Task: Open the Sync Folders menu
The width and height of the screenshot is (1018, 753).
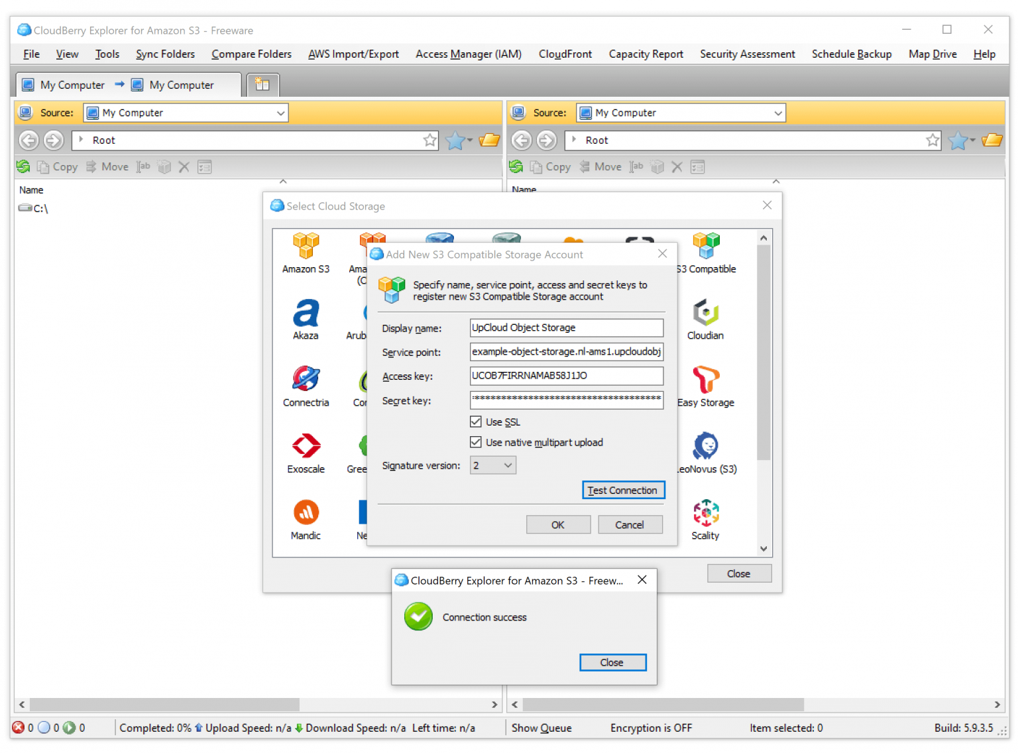Action: coord(166,54)
